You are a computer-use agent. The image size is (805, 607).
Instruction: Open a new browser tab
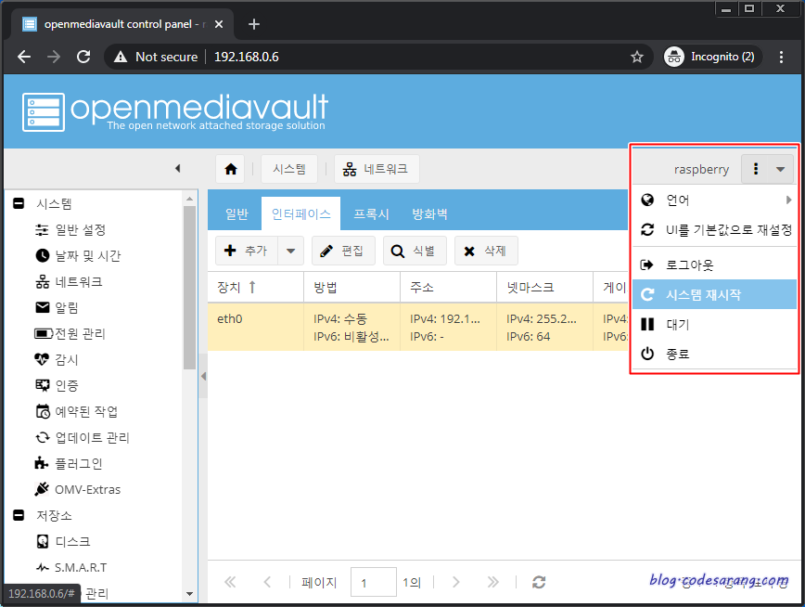coord(253,24)
